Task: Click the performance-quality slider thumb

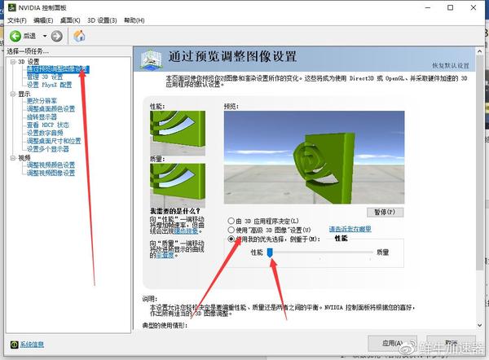Action: click(x=270, y=252)
